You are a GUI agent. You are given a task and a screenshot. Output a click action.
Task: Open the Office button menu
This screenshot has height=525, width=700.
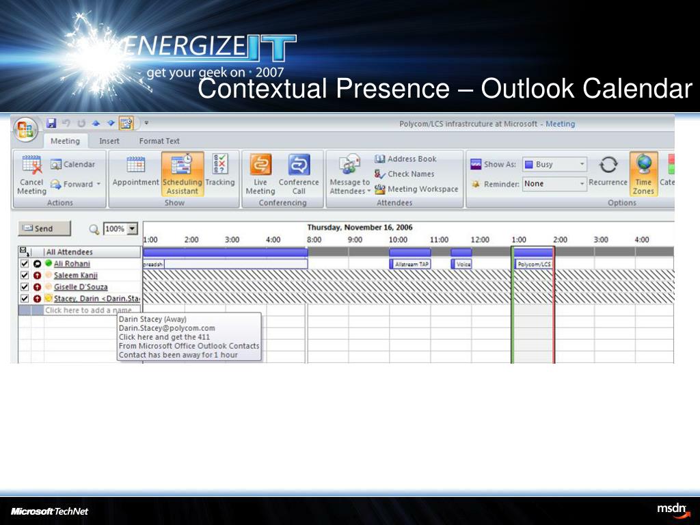pos(25,130)
